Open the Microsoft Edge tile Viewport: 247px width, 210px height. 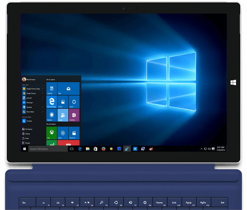52,102
